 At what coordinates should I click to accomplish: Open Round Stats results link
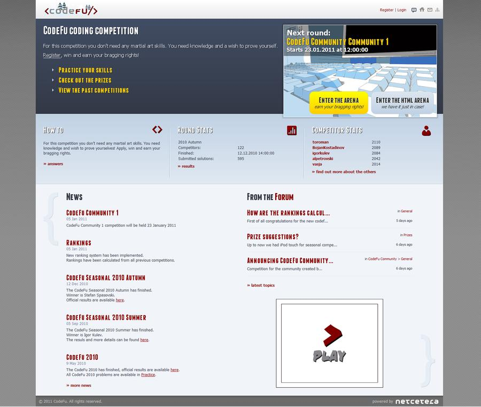pos(186,166)
